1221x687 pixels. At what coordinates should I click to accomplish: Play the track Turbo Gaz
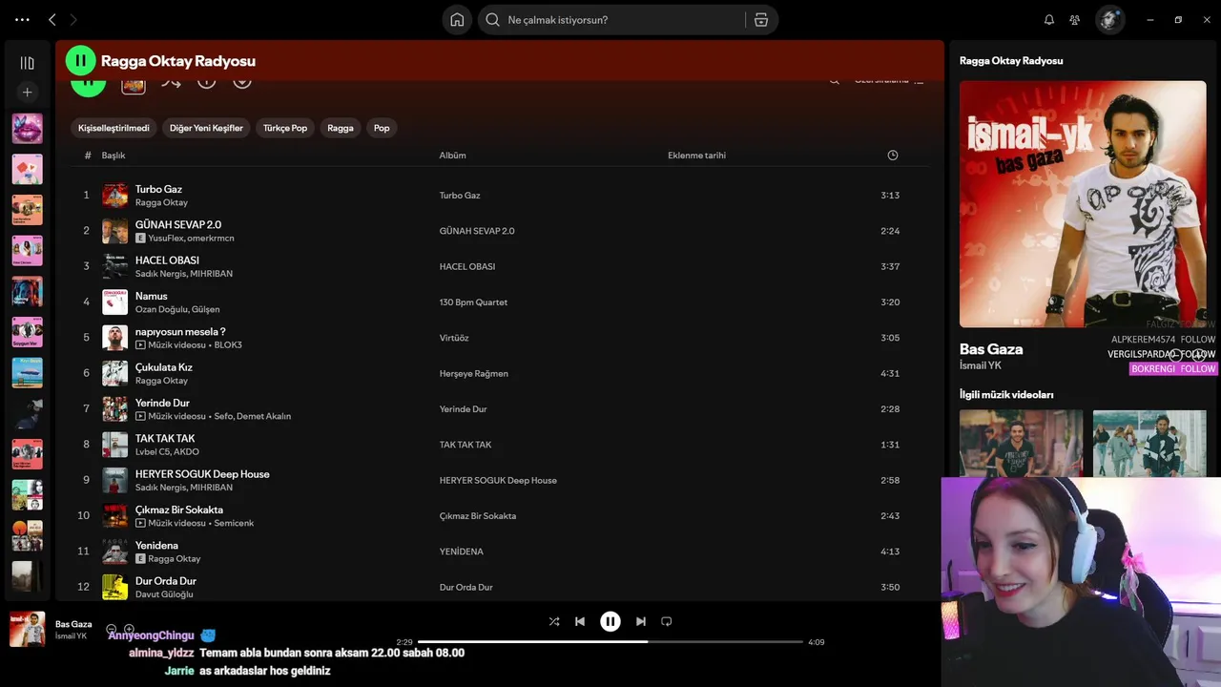tap(158, 189)
